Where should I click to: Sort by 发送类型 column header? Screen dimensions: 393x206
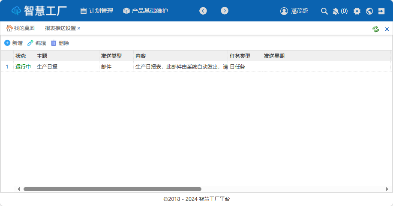111,56
